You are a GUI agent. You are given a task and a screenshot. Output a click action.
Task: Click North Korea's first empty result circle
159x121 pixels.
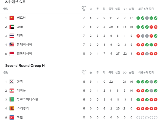pyautogui.click(x=138, y=118)
